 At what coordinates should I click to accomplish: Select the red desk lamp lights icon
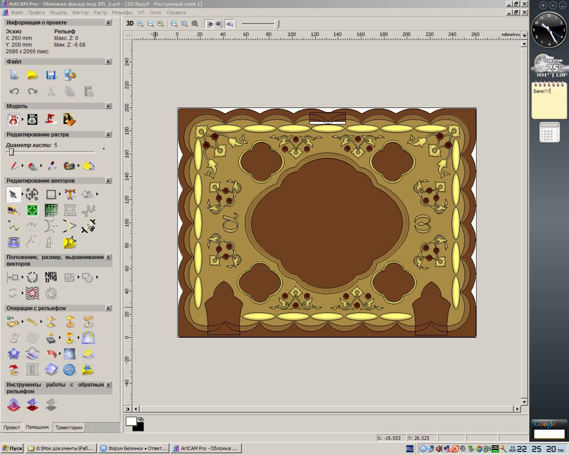coord(51,119)
